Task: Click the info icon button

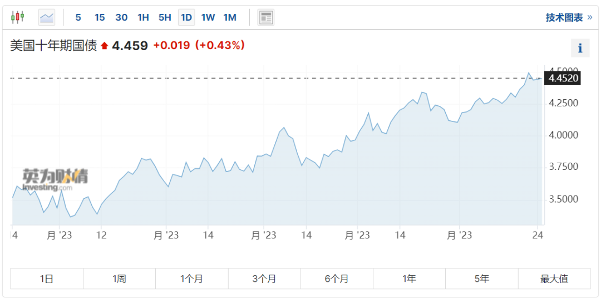Action: [x=580, y=48]
